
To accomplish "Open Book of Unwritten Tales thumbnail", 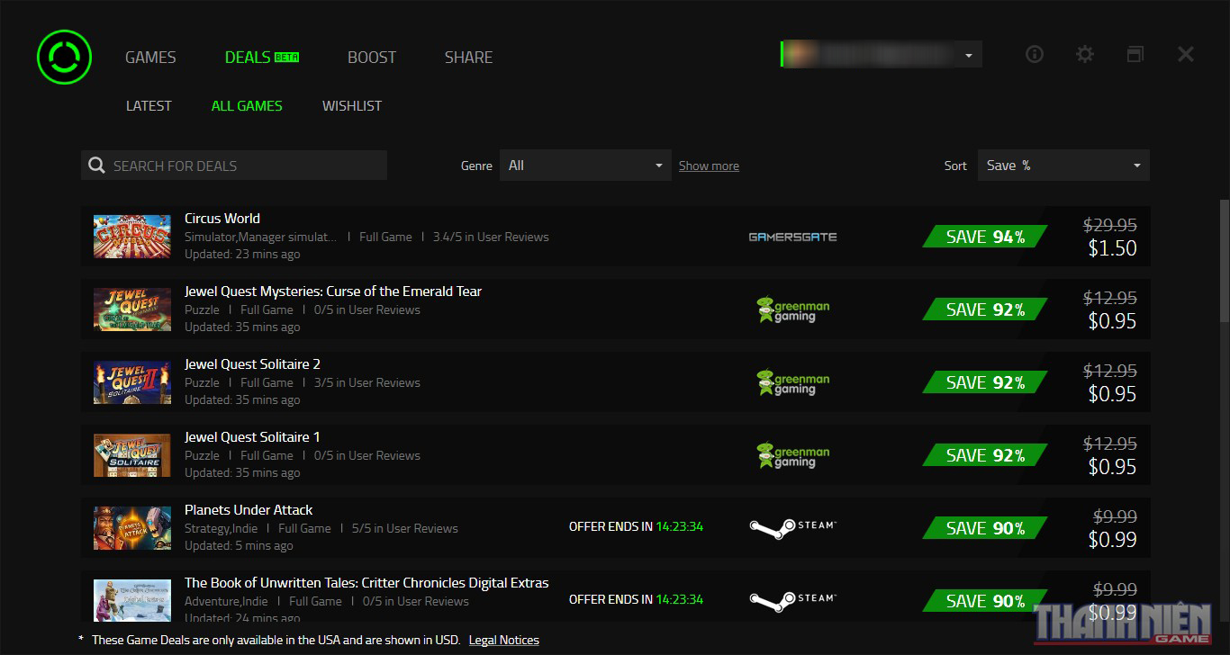I will pos(132,600).
